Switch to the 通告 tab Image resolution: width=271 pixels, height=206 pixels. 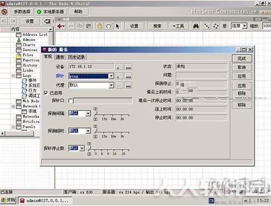(x=60, y=57)
